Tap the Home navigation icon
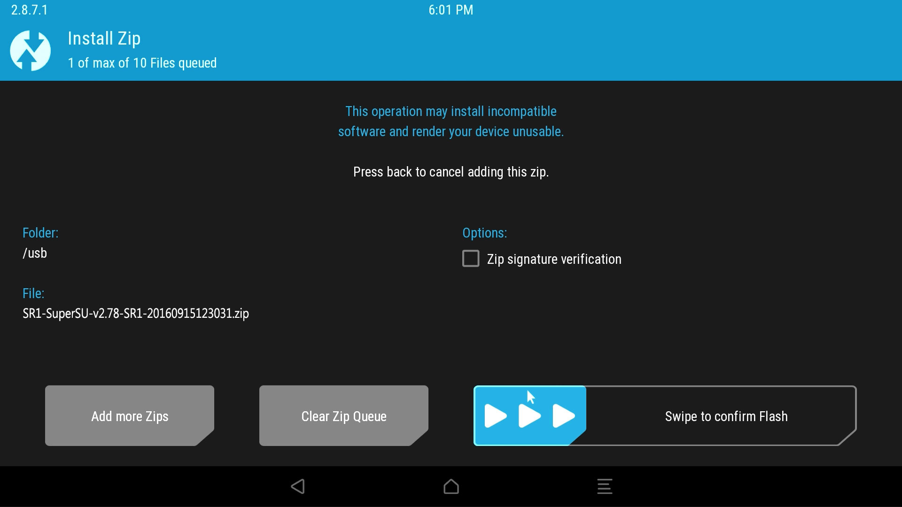 (x=451, y=485)
